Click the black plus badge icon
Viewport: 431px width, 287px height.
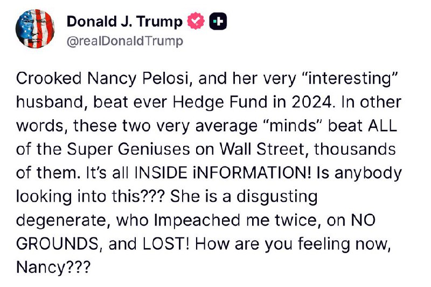coord(218,22)
